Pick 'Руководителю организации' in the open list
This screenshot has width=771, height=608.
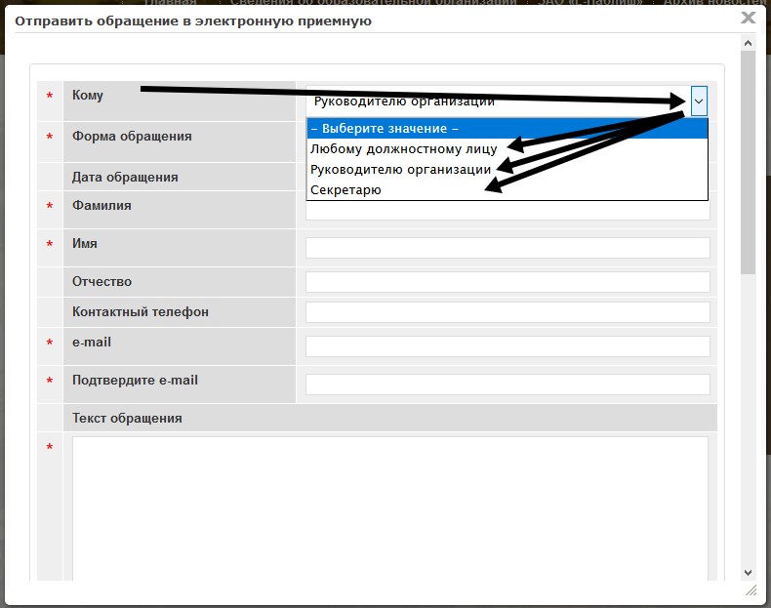pyautogui.click(x=401, y=169)
